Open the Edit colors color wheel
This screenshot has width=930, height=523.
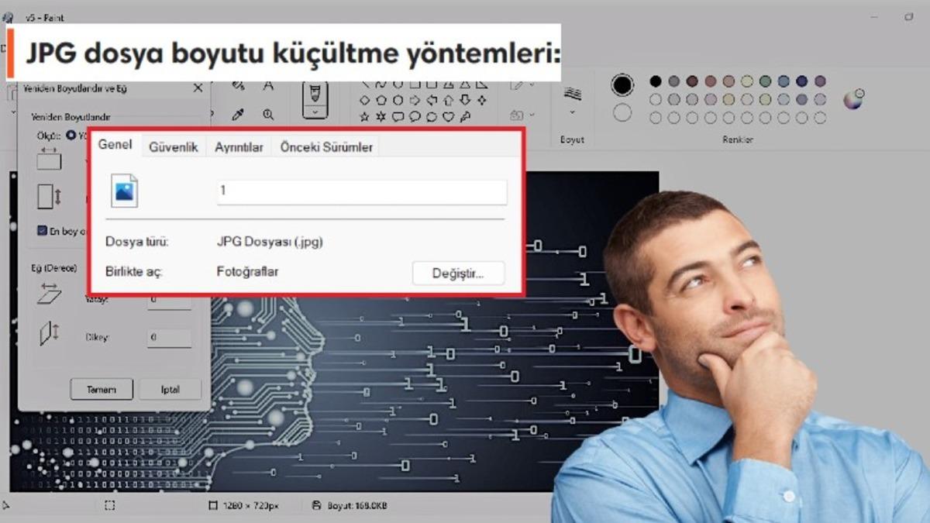(x=852, y=101)
